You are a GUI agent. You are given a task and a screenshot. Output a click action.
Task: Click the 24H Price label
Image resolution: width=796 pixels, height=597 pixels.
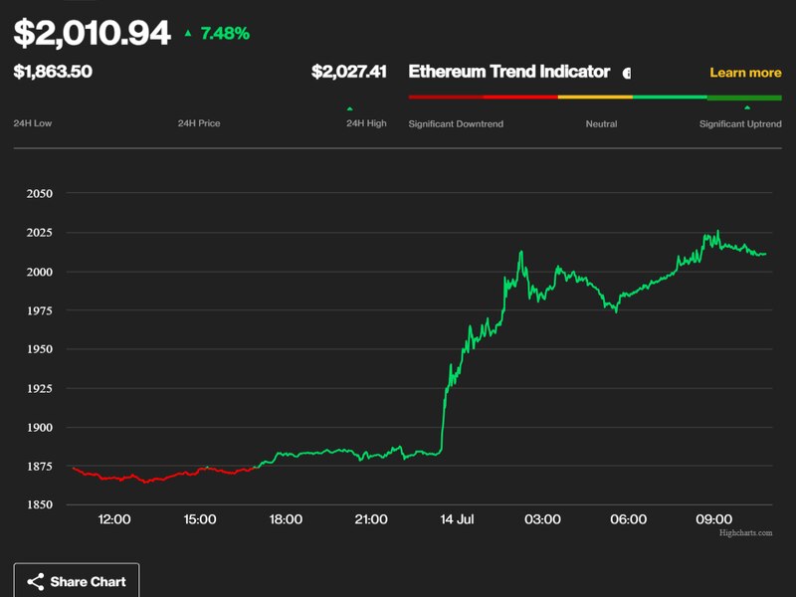point(199,123)
